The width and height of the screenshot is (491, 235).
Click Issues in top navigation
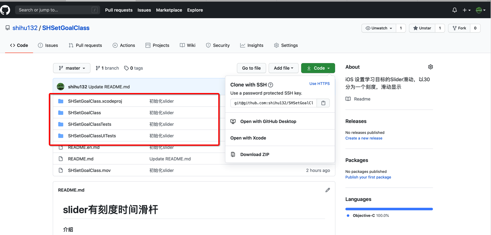[x=144, y=10]
